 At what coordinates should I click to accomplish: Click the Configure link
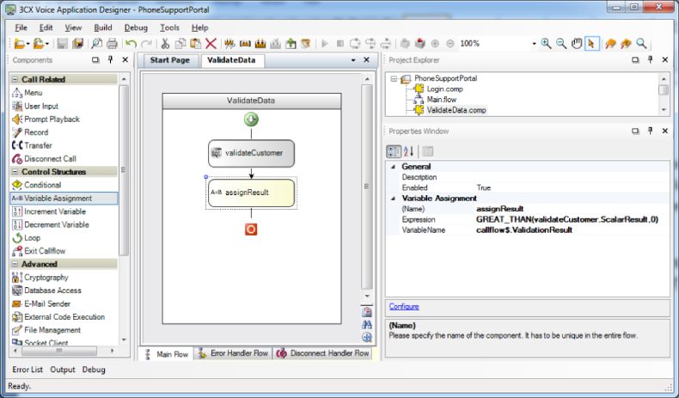click(x=404, y=306)
